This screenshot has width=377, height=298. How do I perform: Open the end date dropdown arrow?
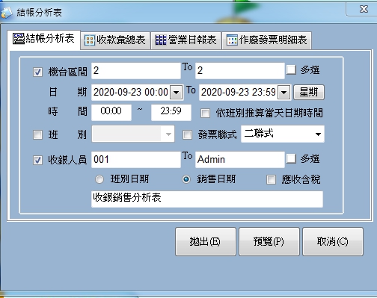pos(283,93)
